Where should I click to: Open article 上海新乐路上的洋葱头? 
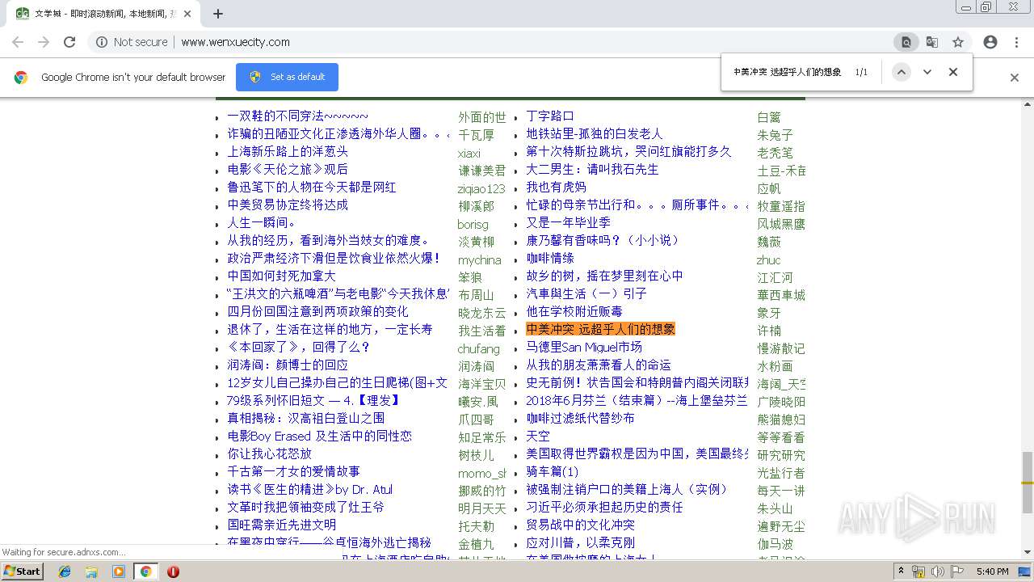[288, 152]
